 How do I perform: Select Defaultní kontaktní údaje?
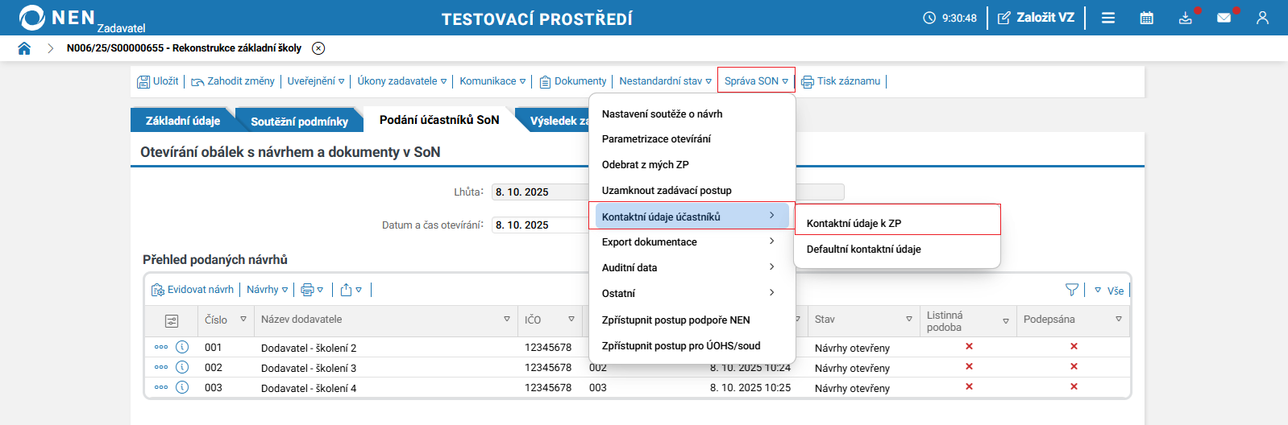[898, 249]
